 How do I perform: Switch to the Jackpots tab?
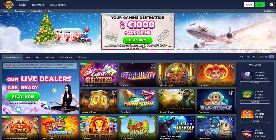click(x=50, y=57)
